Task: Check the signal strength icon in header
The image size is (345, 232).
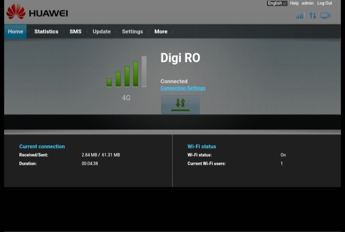Action: pyautogui.click(x=300, y=16)
